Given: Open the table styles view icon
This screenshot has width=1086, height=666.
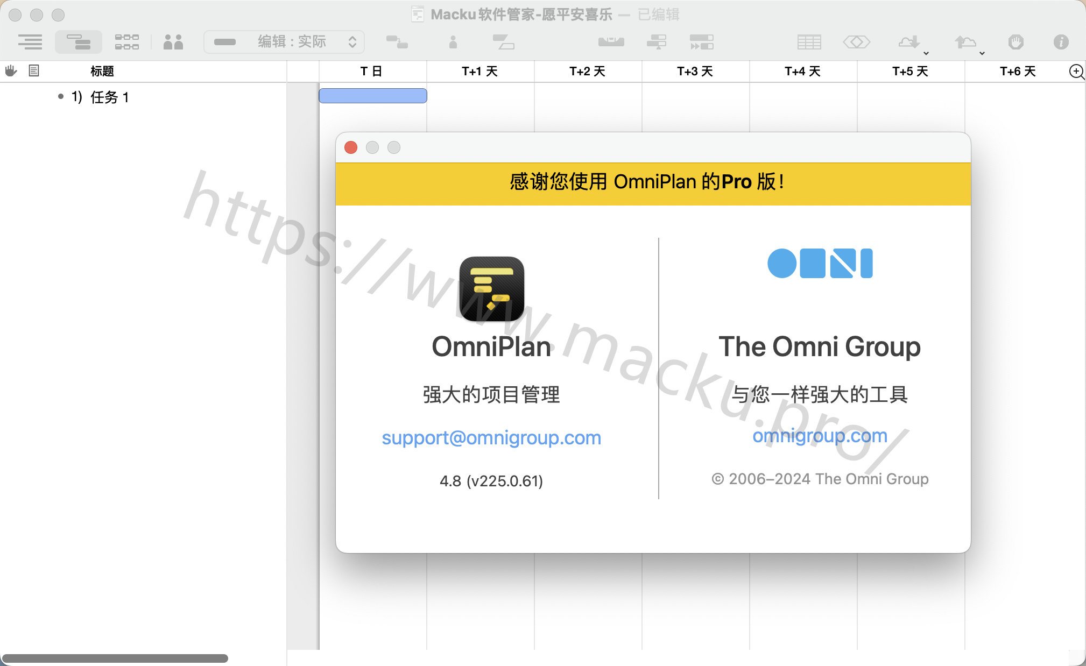Looking at the screenshot, I should tap(809, 42).
